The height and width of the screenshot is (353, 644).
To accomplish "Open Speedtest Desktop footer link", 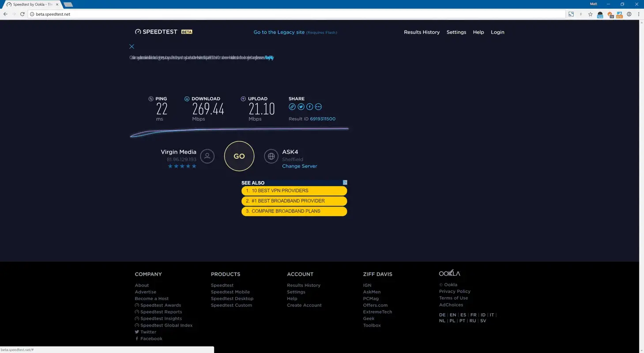I will click(x=232, y=299).
